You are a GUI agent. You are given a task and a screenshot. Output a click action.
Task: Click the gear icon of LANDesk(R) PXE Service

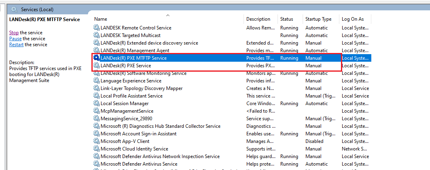[97, 66]
